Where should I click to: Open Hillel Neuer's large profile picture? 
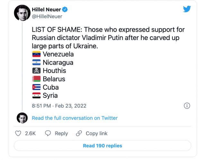click(x=22, y=12)
